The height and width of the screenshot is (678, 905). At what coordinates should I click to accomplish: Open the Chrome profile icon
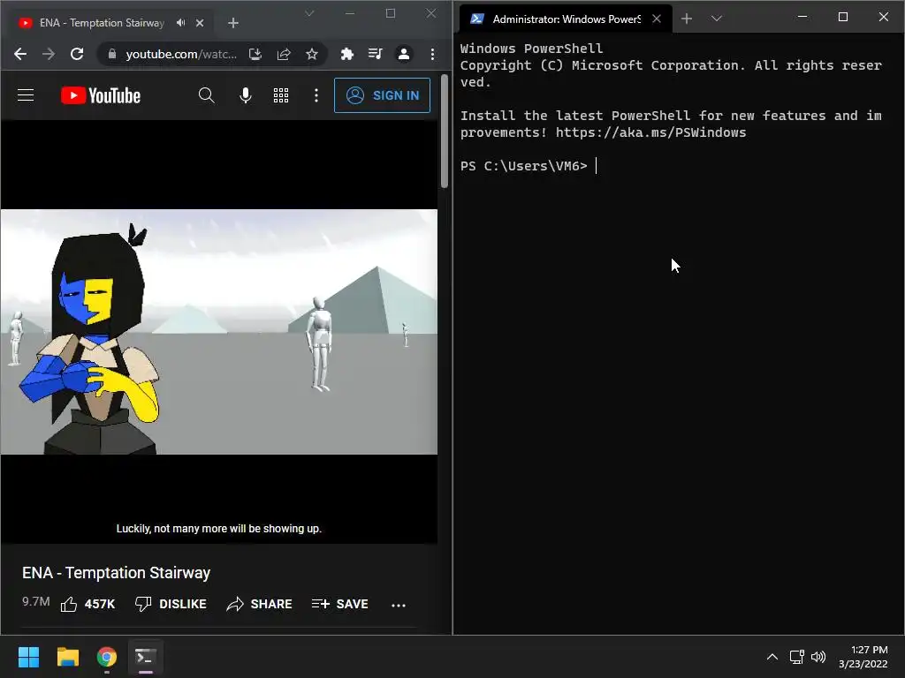tap(403, 54)
